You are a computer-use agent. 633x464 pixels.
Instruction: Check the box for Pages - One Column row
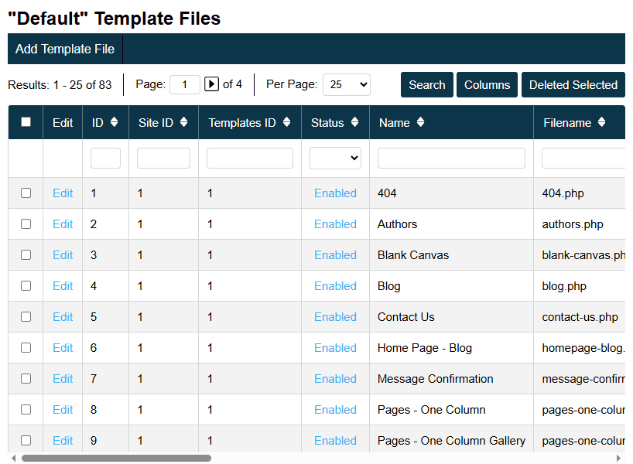(26, 410)
